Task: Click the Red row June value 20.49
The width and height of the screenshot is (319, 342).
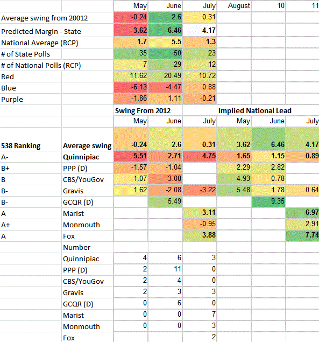Action: pyautogui.click(x=165, y=76)
